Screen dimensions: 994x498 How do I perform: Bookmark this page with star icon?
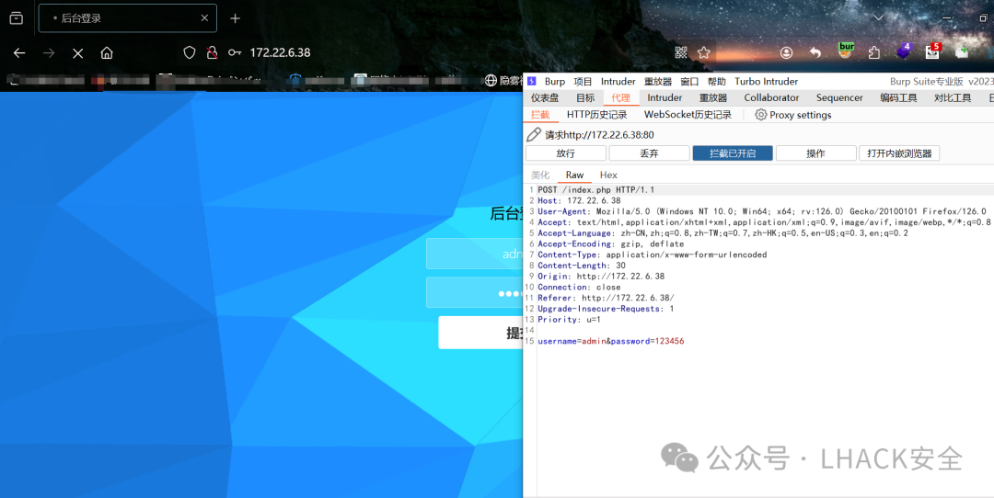pos(704,52)
